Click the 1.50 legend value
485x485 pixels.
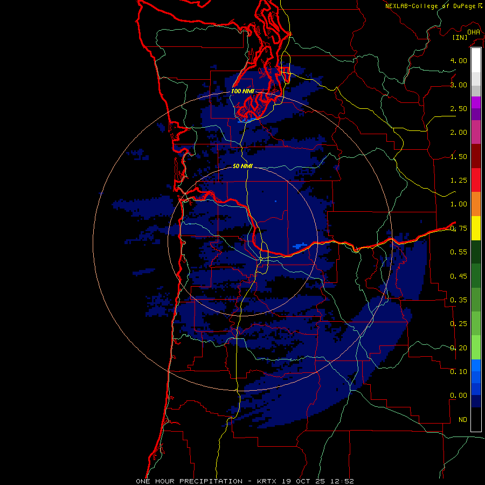[x=459, y=156]
